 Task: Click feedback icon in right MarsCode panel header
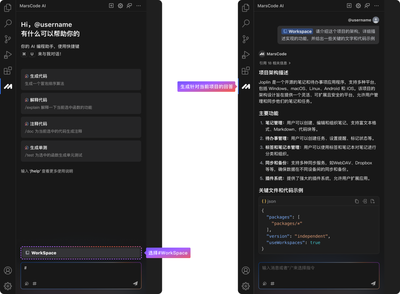tap(367, 6)
